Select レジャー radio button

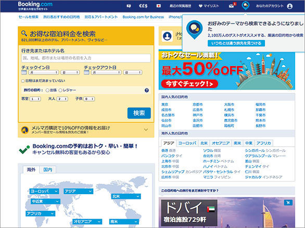pos(60,90)
